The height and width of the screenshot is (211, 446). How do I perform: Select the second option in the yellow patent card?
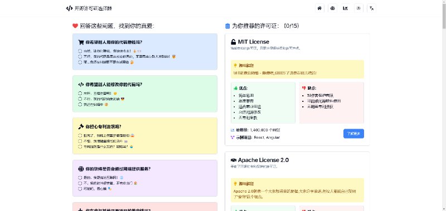coord(80,141)
